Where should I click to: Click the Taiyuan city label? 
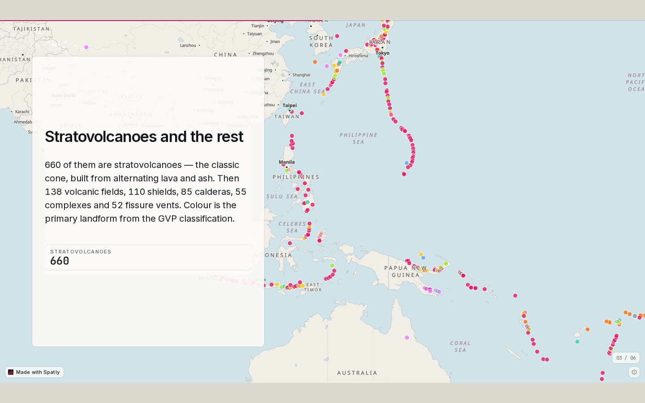coord(254,34)
